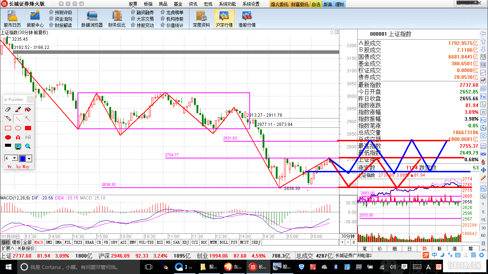Open 深度资料 in-depth data
The height and width of the screenshot is (274, 488).
tap(201, 19)
